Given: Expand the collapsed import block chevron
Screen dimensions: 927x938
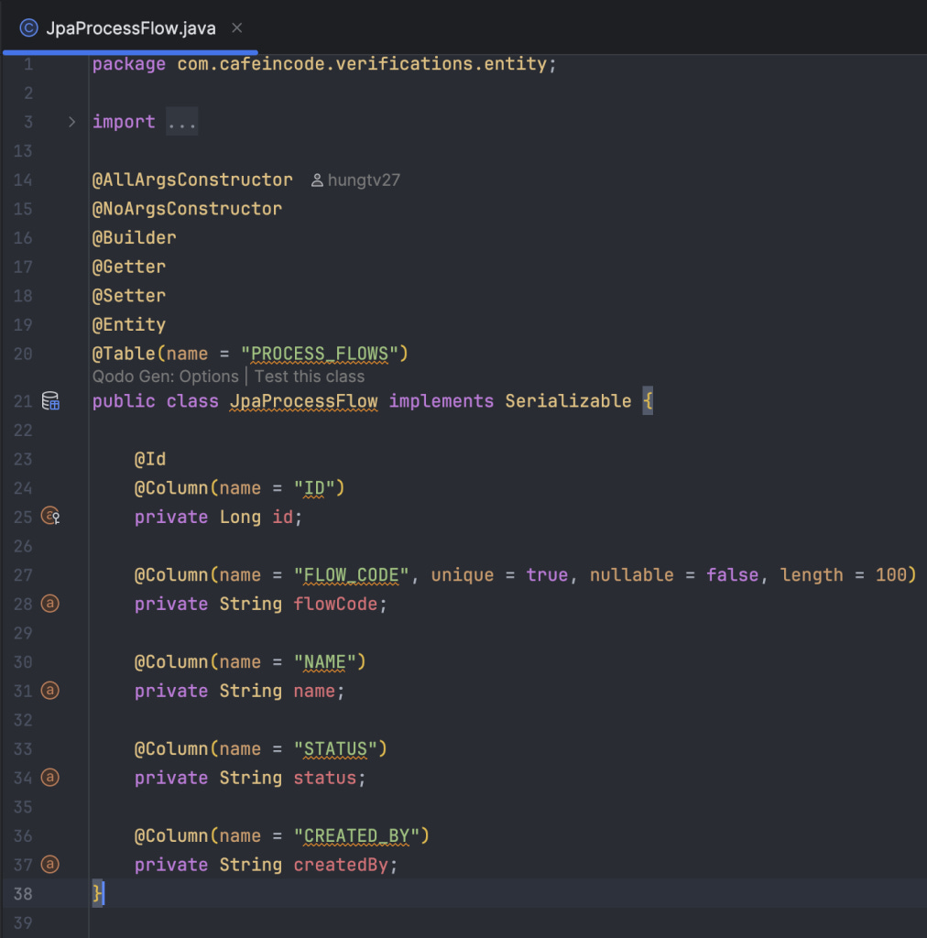Looking at the screenshot, I should (x=71, y=122).
